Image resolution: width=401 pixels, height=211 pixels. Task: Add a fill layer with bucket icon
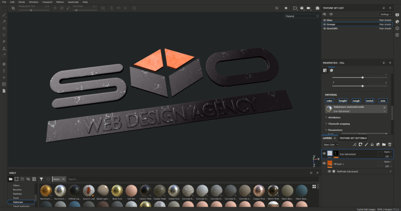point(372,144)
